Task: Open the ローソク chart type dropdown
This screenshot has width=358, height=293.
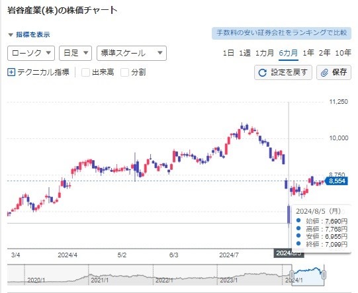Action: 31,53
